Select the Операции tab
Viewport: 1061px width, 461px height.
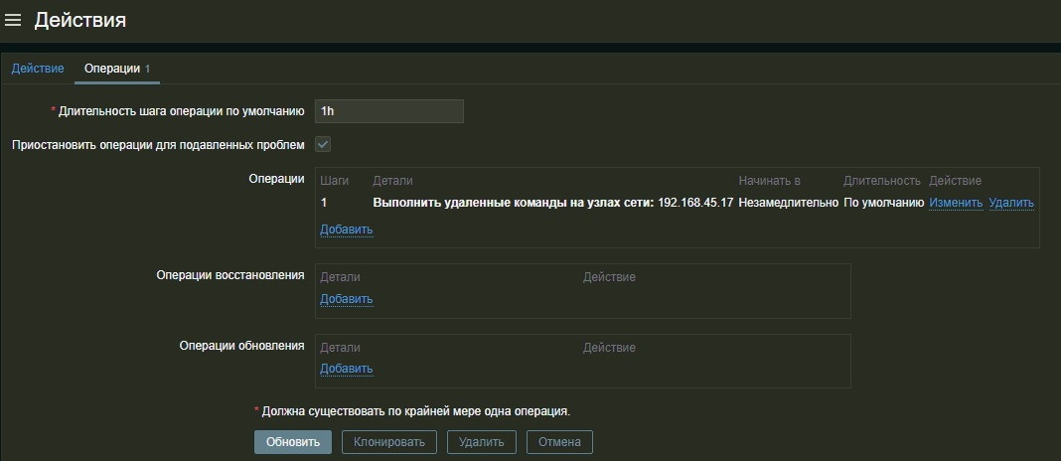[x=112, y=69]
